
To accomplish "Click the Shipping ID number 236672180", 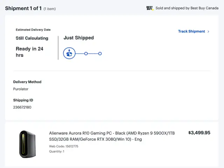I will [x=22, y=107].
